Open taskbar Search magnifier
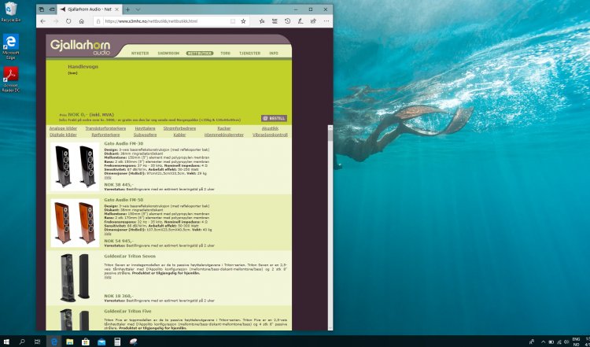Viewport: 590px width, 347px height. coord(22,341)
